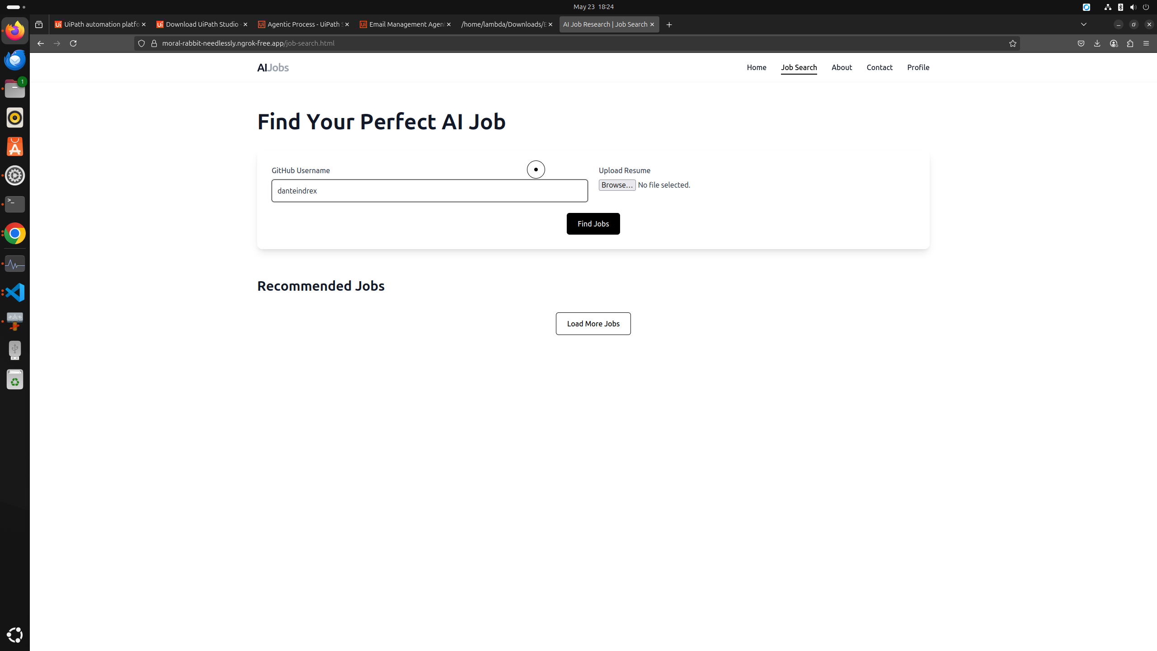The height and width of the screenshot is (651, 1157).
Task: Switch to Email Management Agent tab
Action: point(405,24)
